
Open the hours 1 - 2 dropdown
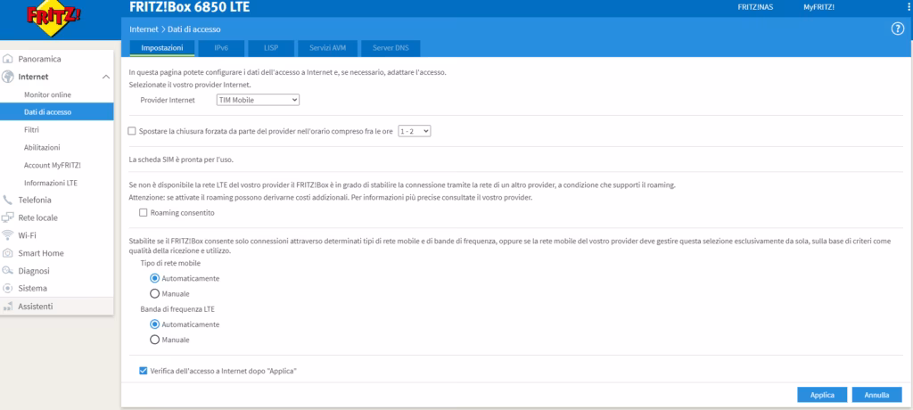tap(414, 132)
